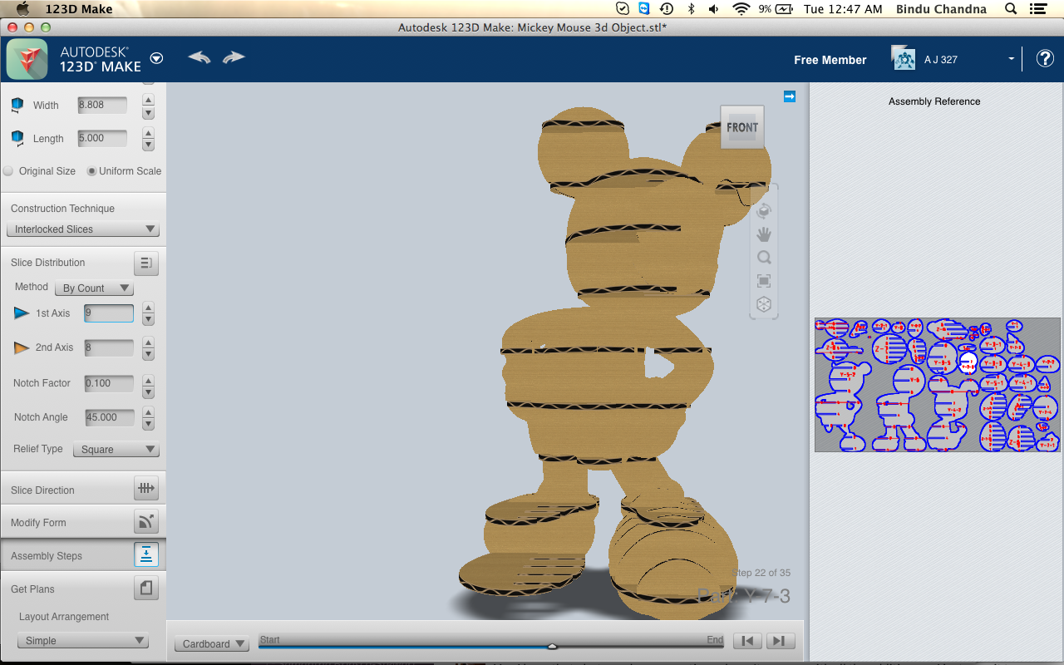Open the By Count method dropdown
The image size is (1064, 665).
click(x=94, y=288)
